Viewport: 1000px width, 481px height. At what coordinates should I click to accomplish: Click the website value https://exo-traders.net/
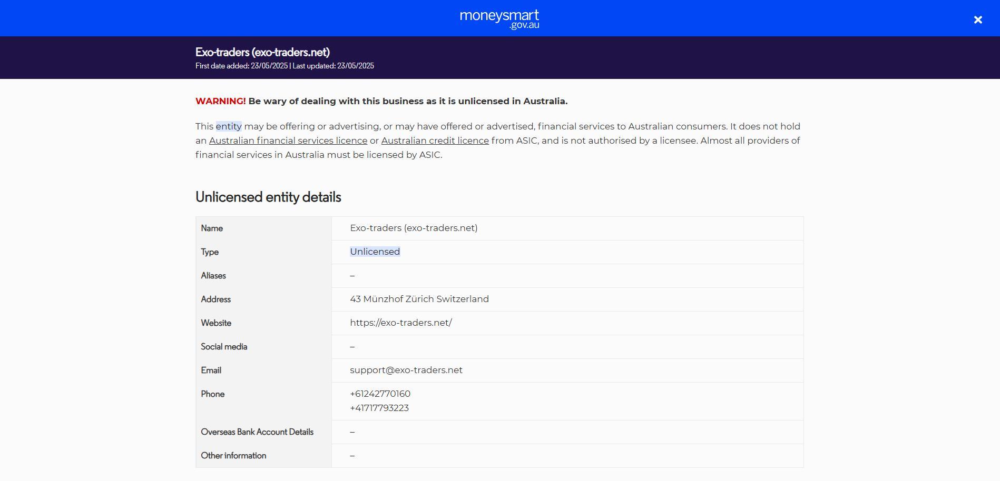(401, 323)
